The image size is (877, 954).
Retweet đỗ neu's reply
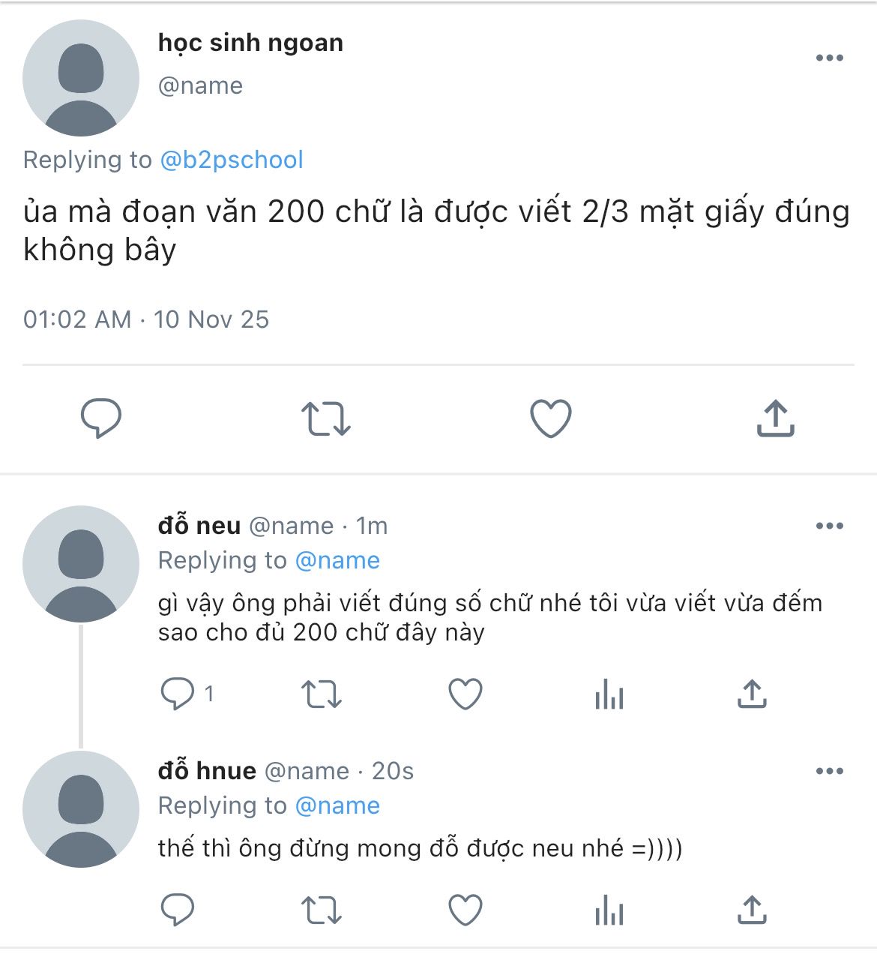(322, 694)
